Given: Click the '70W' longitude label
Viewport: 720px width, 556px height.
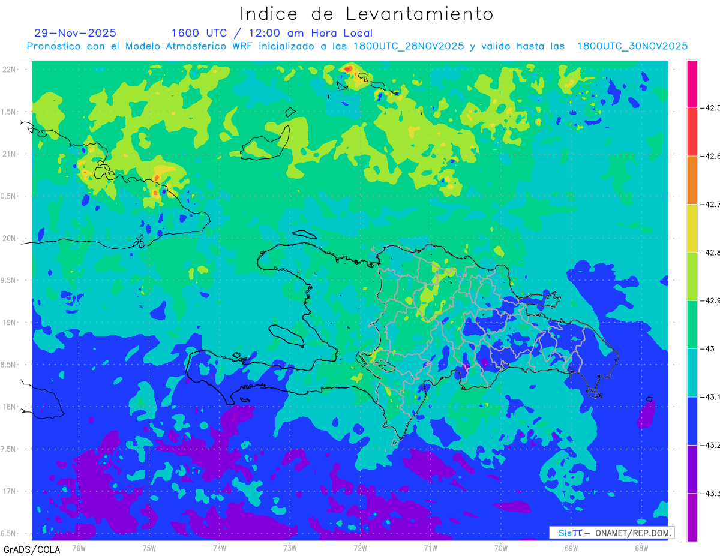Looking at the screenshot, I should [501, 548].
